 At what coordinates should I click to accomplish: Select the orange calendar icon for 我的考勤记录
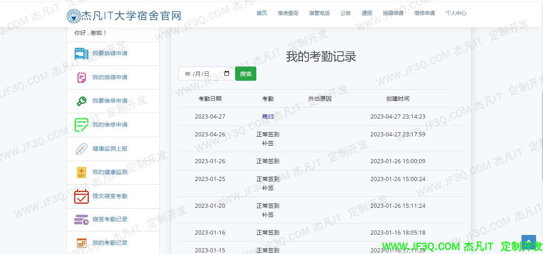pyautogui.click(x=81, y=243)
